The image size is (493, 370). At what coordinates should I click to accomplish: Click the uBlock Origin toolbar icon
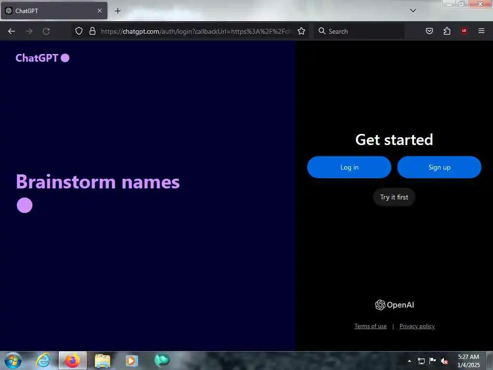(x=464, y=31)
